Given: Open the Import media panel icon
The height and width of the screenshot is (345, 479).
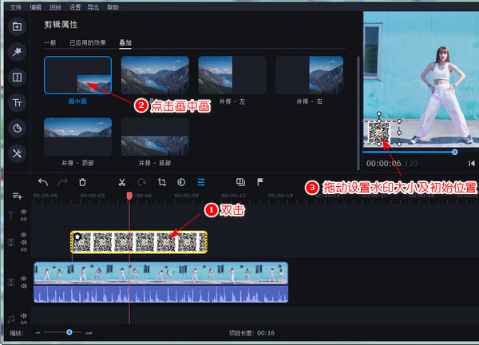Looking at the screenshot, I should pyautogui.click(x=17, y=26).
